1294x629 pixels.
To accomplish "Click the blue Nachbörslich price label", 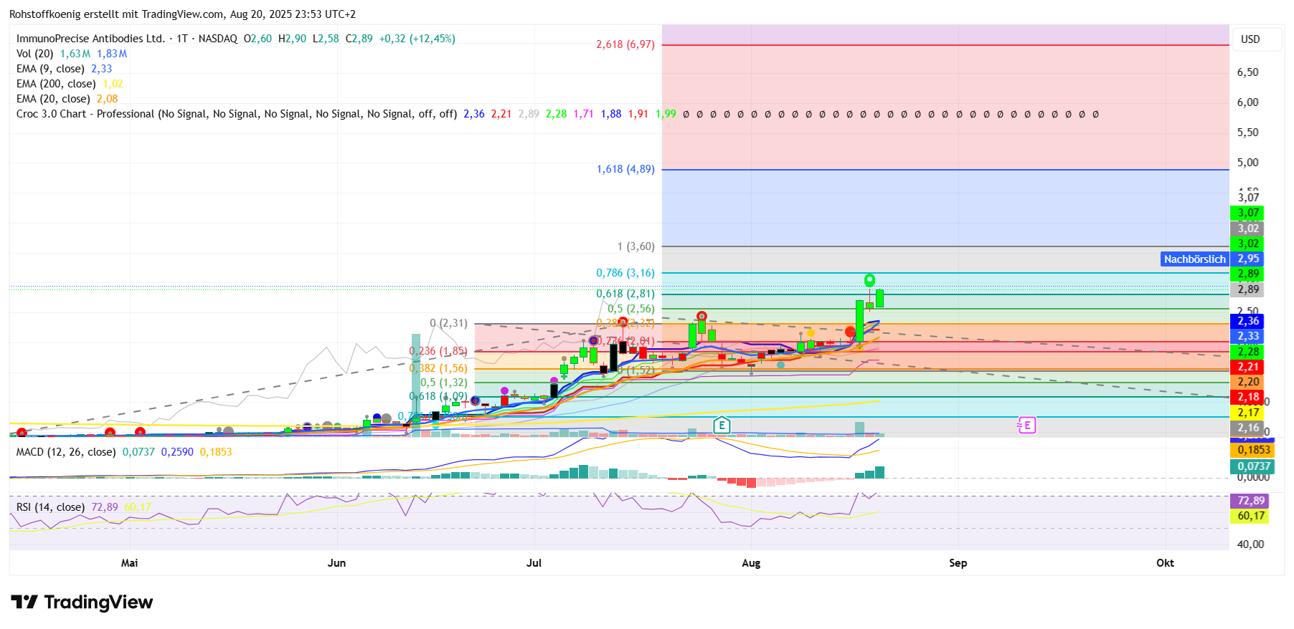I will tap(1194, 259).
